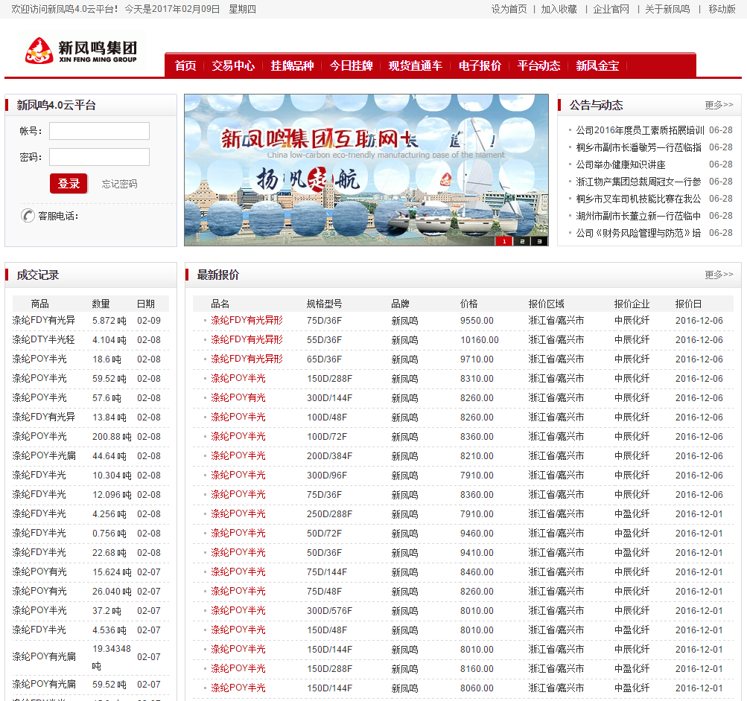The width and height of the screenshot is (747, 701).
Task: Go to banner slide 3
Action: [539, 241]
